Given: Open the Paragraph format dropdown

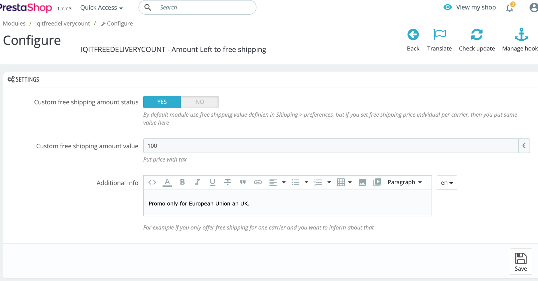Looking at the screenshot, I should (x=405, y=182).
